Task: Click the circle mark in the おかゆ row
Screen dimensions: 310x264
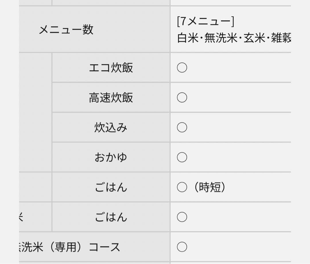Action: coord(182,157)
